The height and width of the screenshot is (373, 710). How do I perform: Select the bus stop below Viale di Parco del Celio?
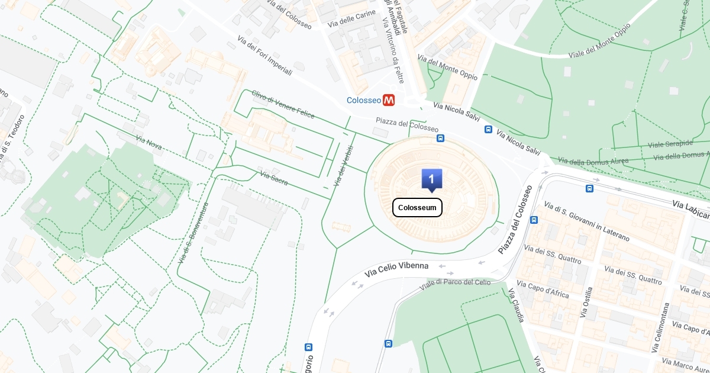388,343
